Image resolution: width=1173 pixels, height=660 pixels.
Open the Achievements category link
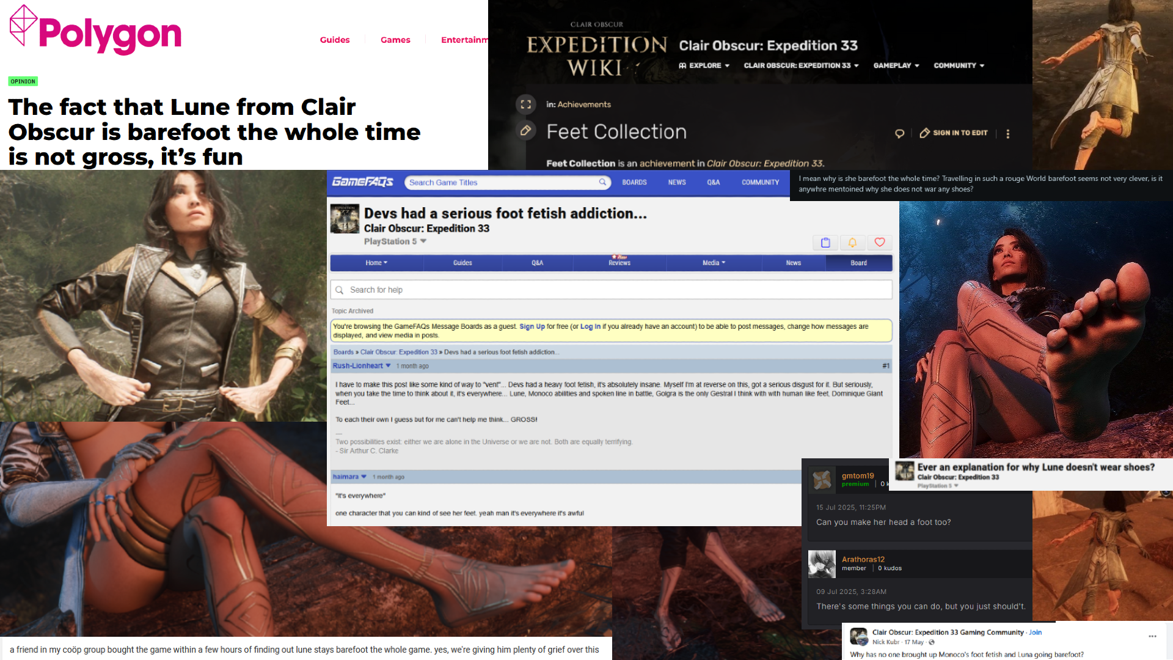[584, 105]
